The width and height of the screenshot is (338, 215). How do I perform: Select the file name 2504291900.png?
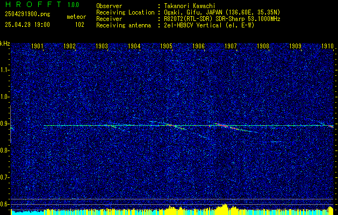(27, 15)
